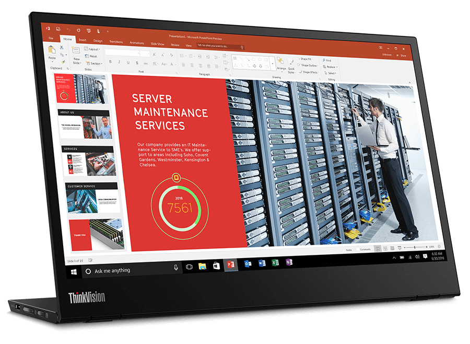This screenshot has height=344, width=470.
Task: Click the Paste icon in Clipboard
Action: pyautogui.click(x=52, y=52)
